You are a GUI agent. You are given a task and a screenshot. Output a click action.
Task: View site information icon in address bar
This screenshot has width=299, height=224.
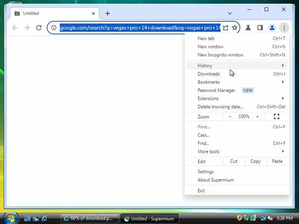coord(54,28)
